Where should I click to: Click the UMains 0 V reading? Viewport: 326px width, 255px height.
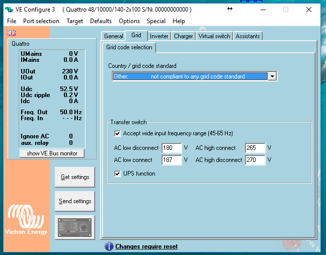click(49, 54)
